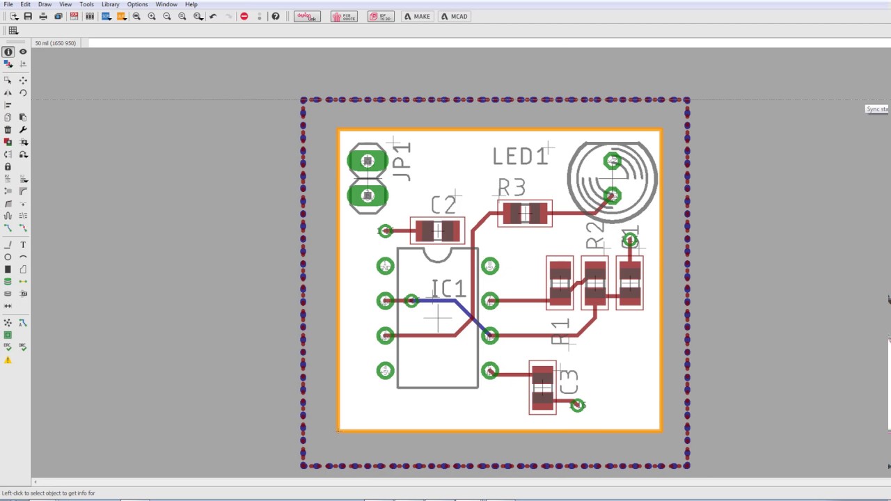Undo the last action

[x=213, y=16]
